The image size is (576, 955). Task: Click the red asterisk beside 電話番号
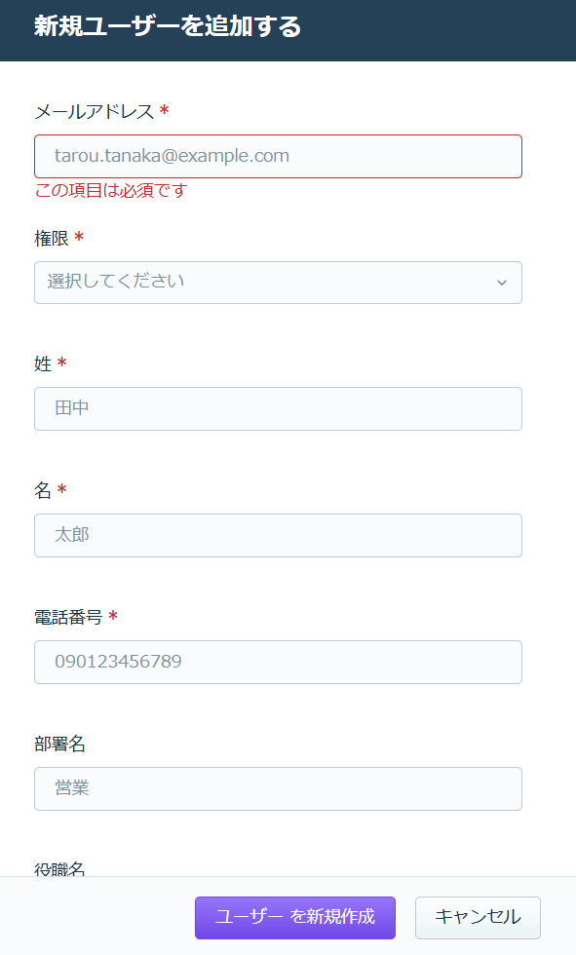[x=113, y=616]
